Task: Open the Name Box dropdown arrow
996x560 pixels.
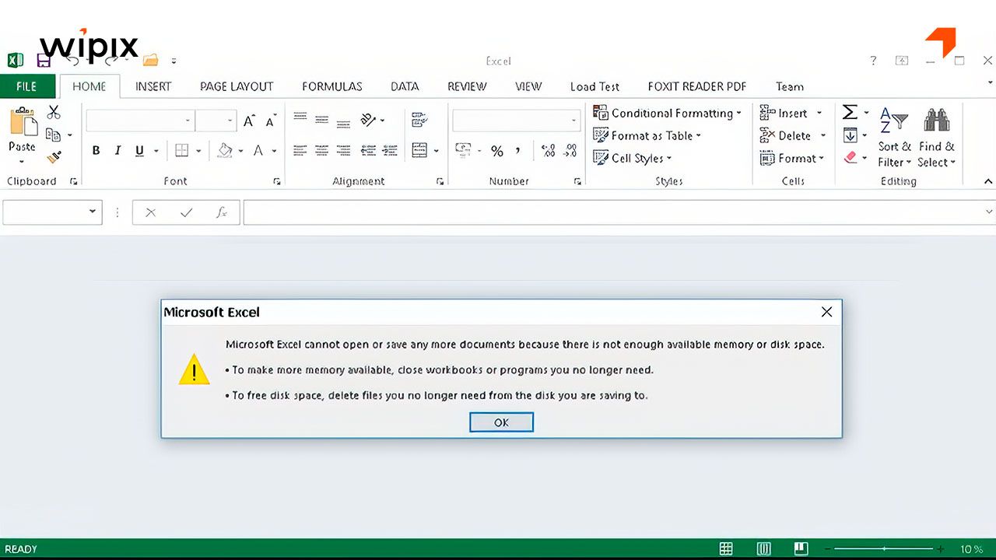Action: click(x=93, y=212)
